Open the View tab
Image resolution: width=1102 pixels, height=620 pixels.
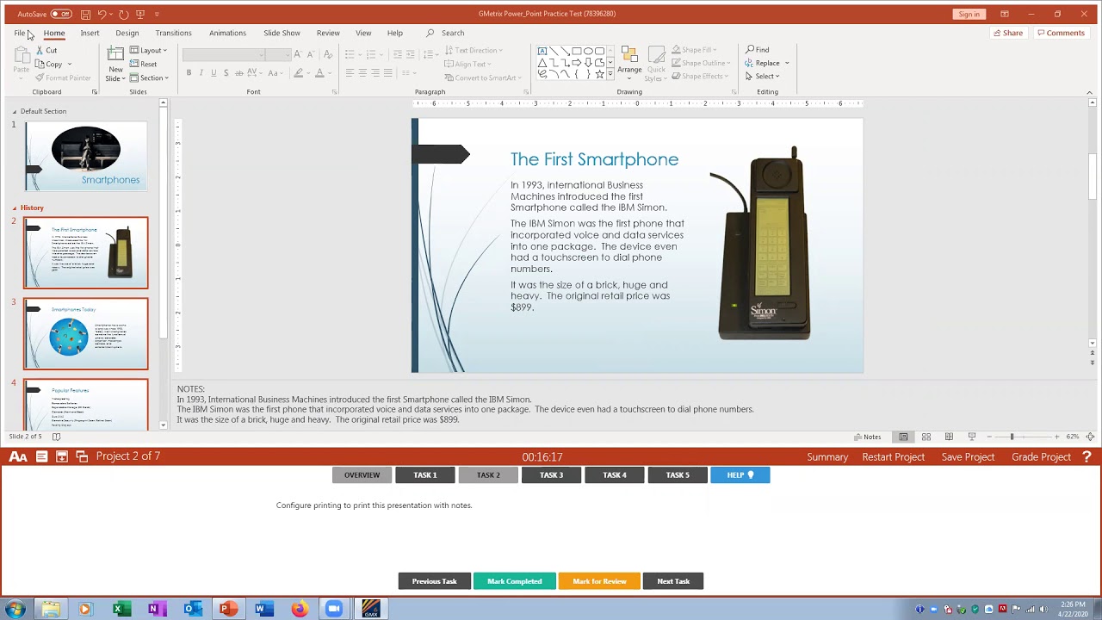[363, 33]
